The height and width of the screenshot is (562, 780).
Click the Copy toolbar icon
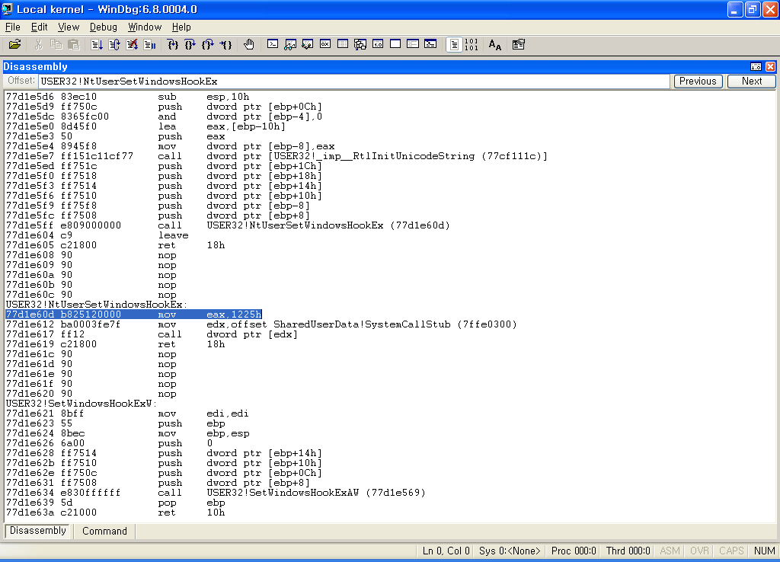56,45
